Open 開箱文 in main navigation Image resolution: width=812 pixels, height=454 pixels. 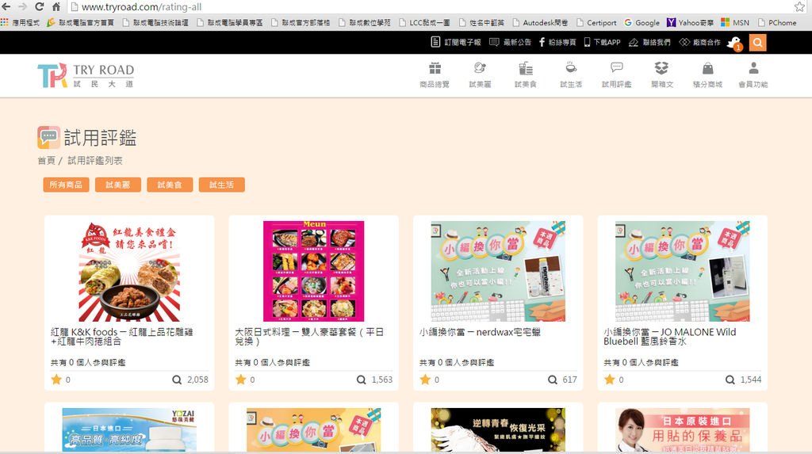coord(662,75)
